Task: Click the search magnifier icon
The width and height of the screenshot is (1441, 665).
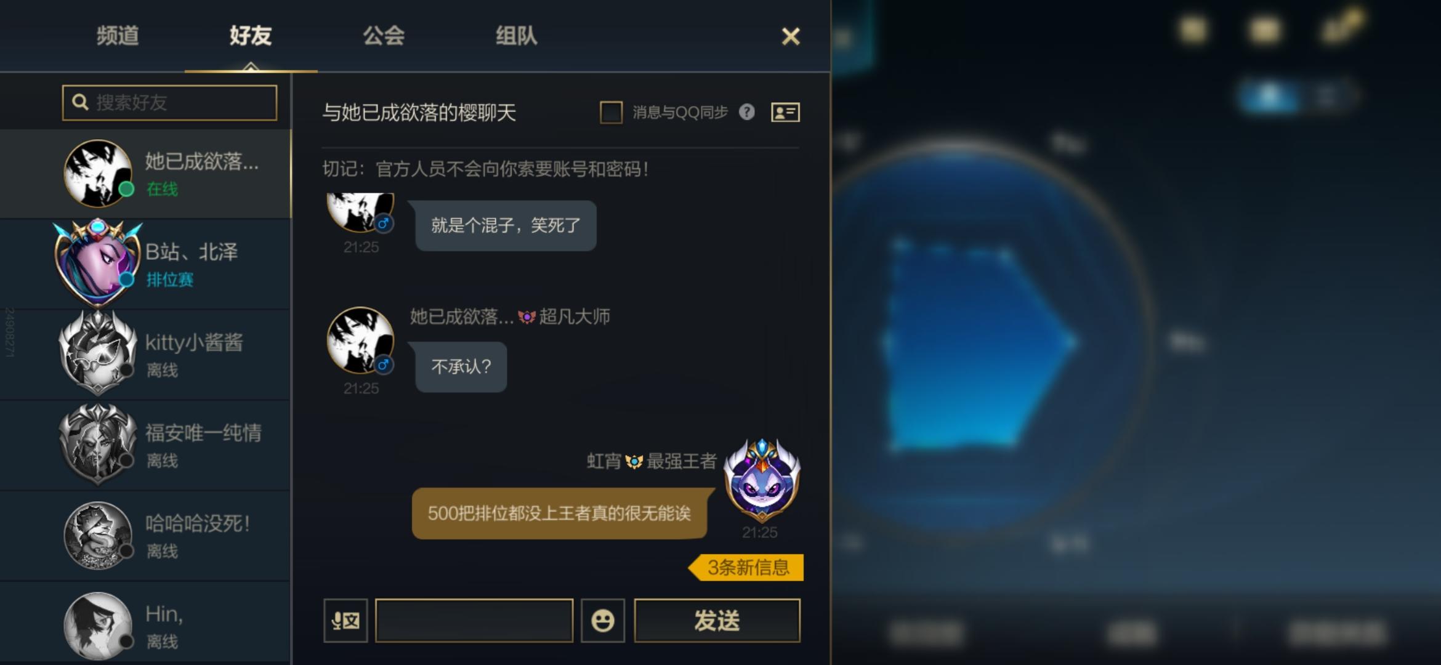Action: click(x=80, y=102)
